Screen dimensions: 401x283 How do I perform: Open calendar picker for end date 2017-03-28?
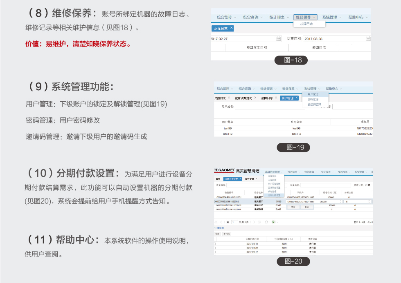(368, 39)
